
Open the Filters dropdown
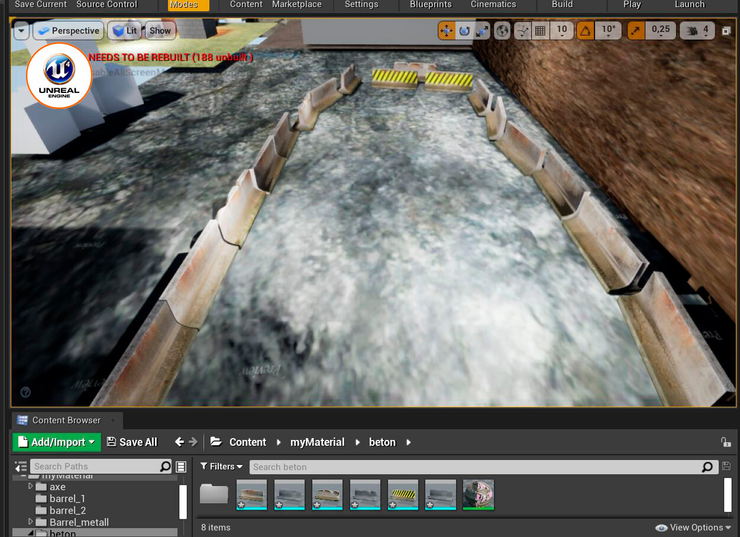click(x=222, y=467)
